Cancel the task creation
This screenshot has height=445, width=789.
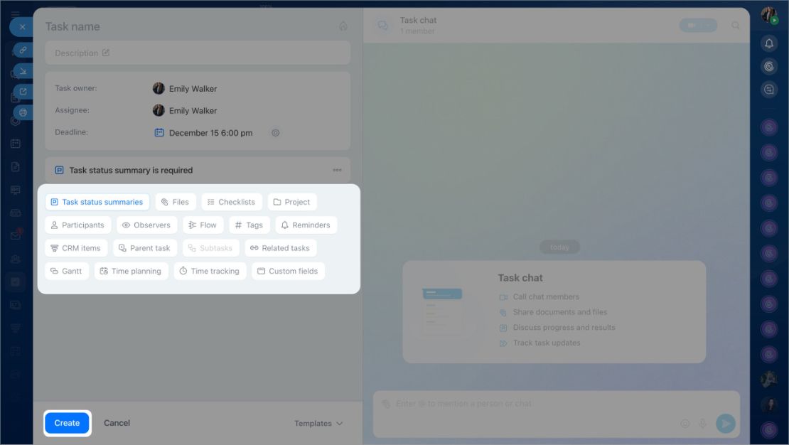[117, 424]
